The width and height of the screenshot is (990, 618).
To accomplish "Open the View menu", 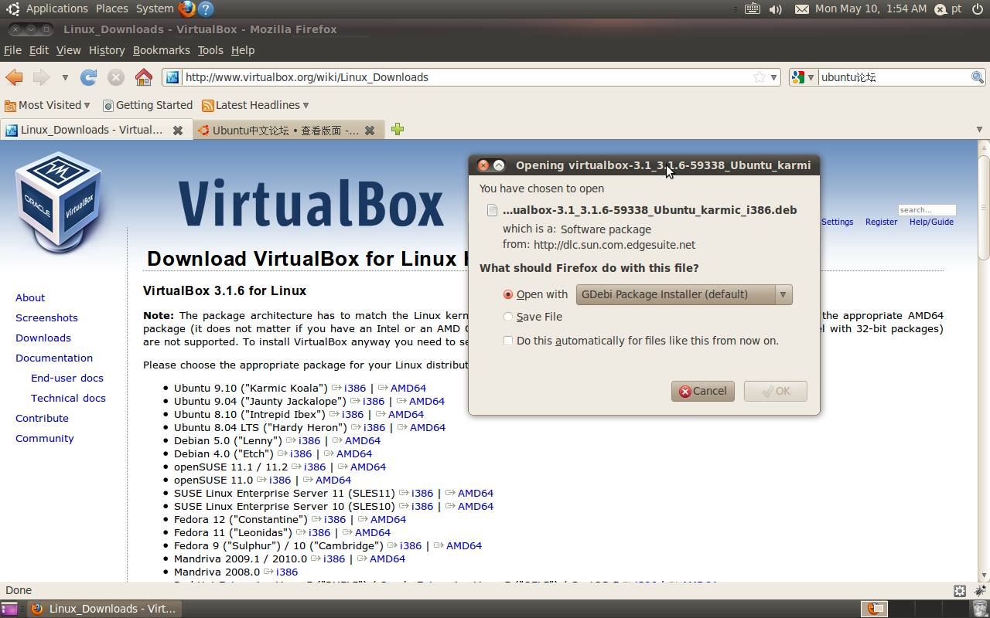I will [x=68, y=50].
